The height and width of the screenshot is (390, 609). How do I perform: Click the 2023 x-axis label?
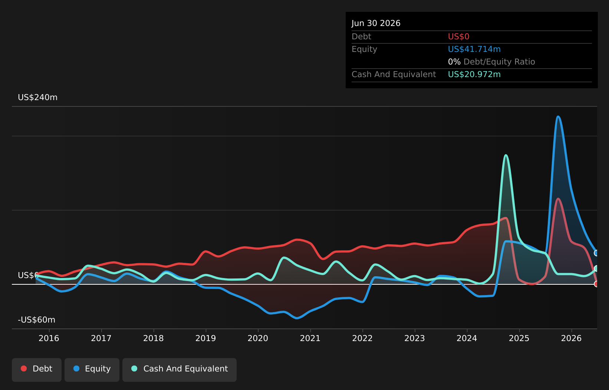[415, 338]
